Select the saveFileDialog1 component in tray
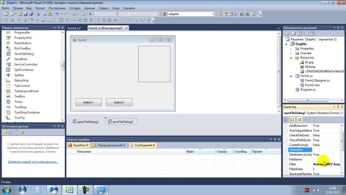 (x=121, y=121)
